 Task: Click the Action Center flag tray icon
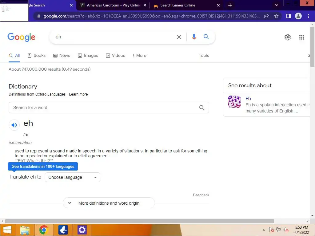(271, 230)
